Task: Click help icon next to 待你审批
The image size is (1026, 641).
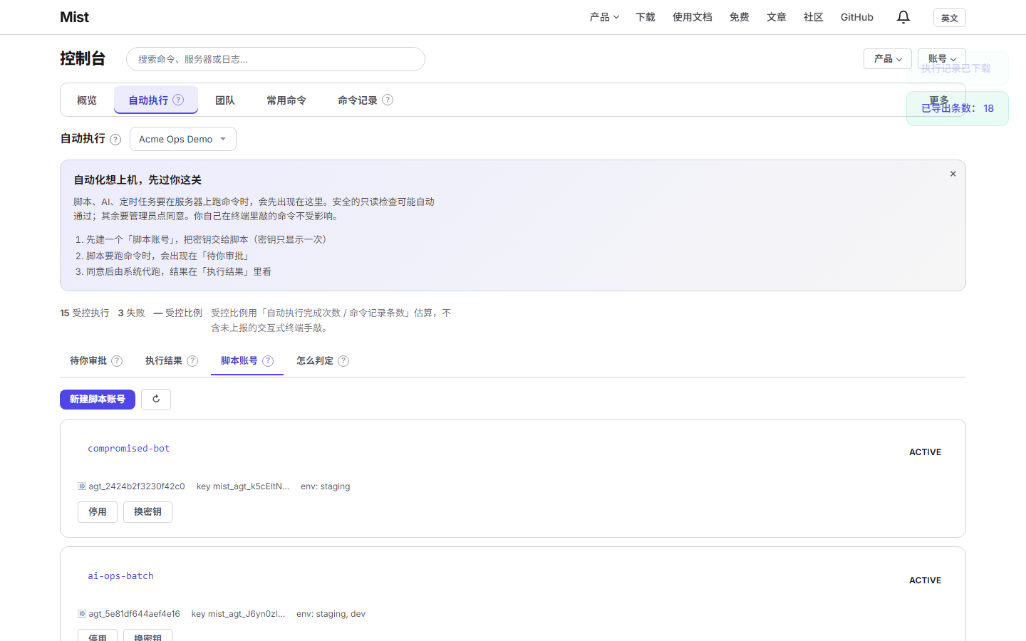Action: click(117, 361)
